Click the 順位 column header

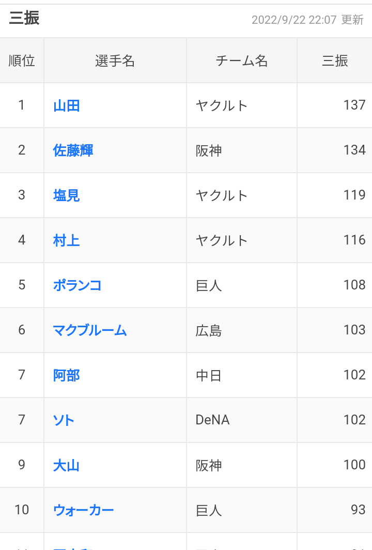(x=22, y=60)
